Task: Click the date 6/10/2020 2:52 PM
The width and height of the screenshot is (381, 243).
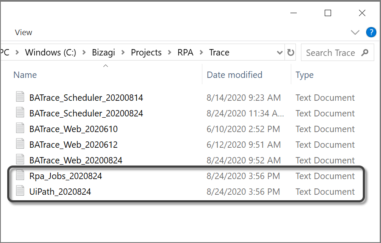Action: click(243, 129)
